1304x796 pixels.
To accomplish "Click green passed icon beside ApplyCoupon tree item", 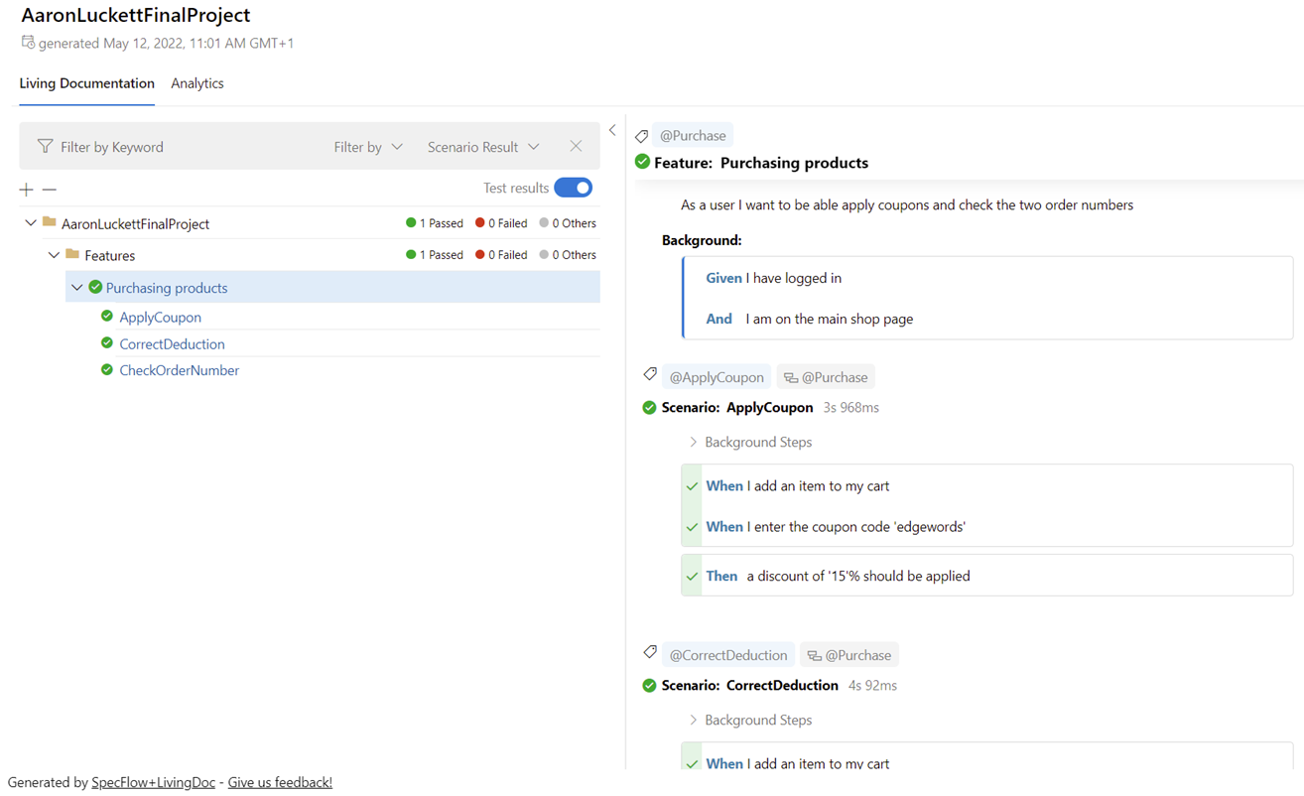I will (107, 317).
